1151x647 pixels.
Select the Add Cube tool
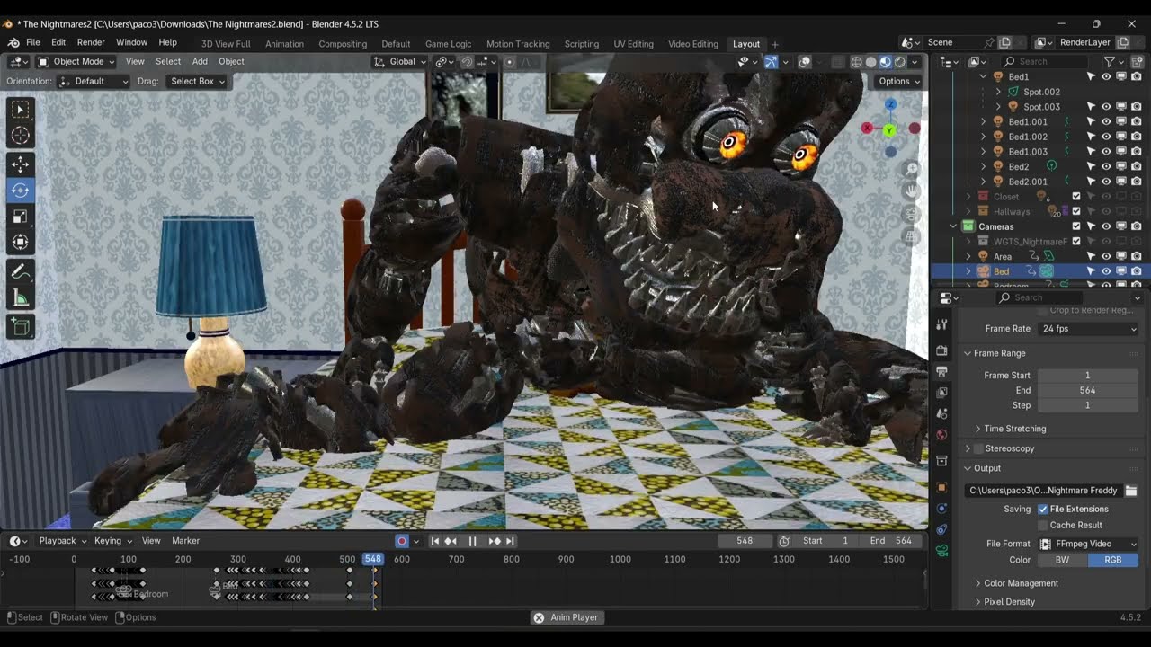(20, 328)
